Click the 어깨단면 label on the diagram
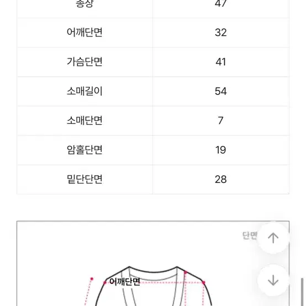The width and height of the screenshot is (306, 306). [125, 282]
